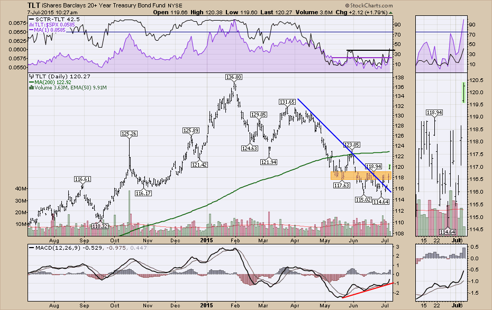Click the 125.89 price label

[x=191, y=130]
